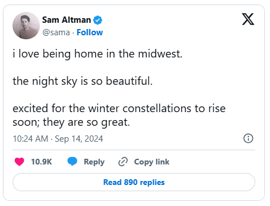Open the circled info icon
Screen dimensions: 270x206
point(248,138)
